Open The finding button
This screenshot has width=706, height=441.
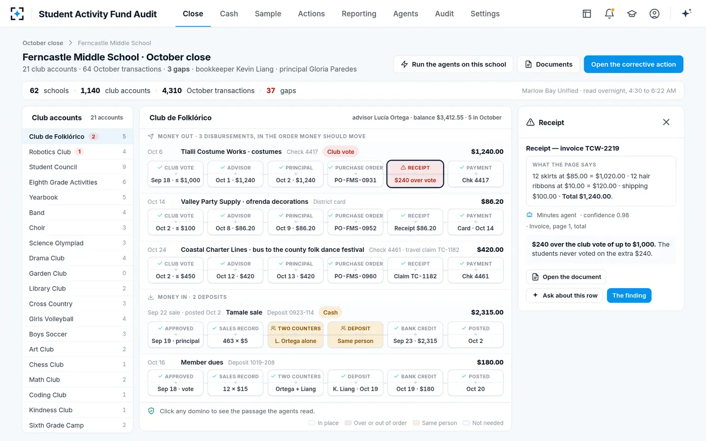coord(629,295)
